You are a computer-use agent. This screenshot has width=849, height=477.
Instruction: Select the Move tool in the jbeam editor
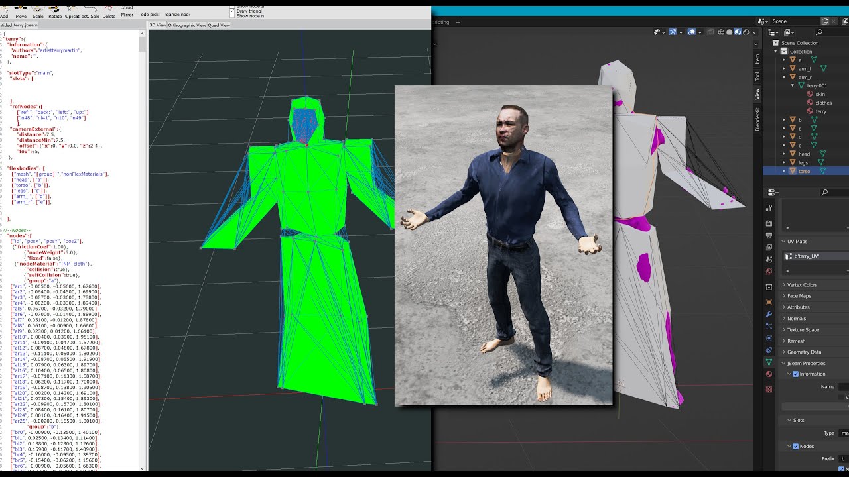point(21,12)
